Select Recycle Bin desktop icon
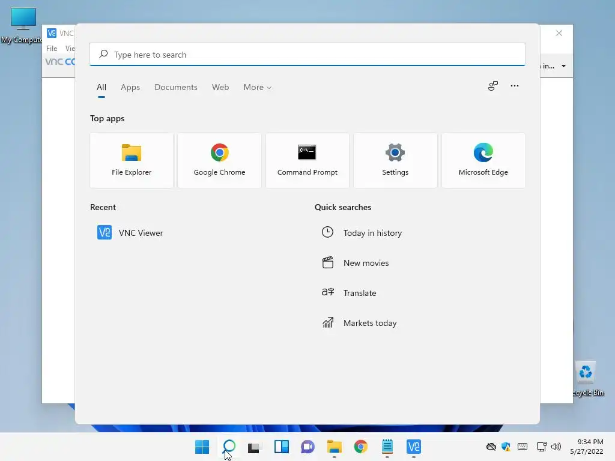 [x=587, y=379]
